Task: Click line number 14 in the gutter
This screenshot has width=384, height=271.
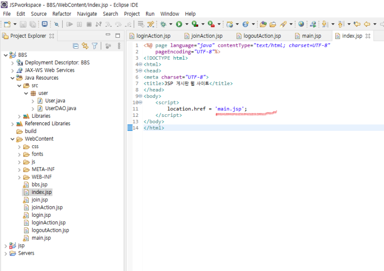Action: pos(136,128)
